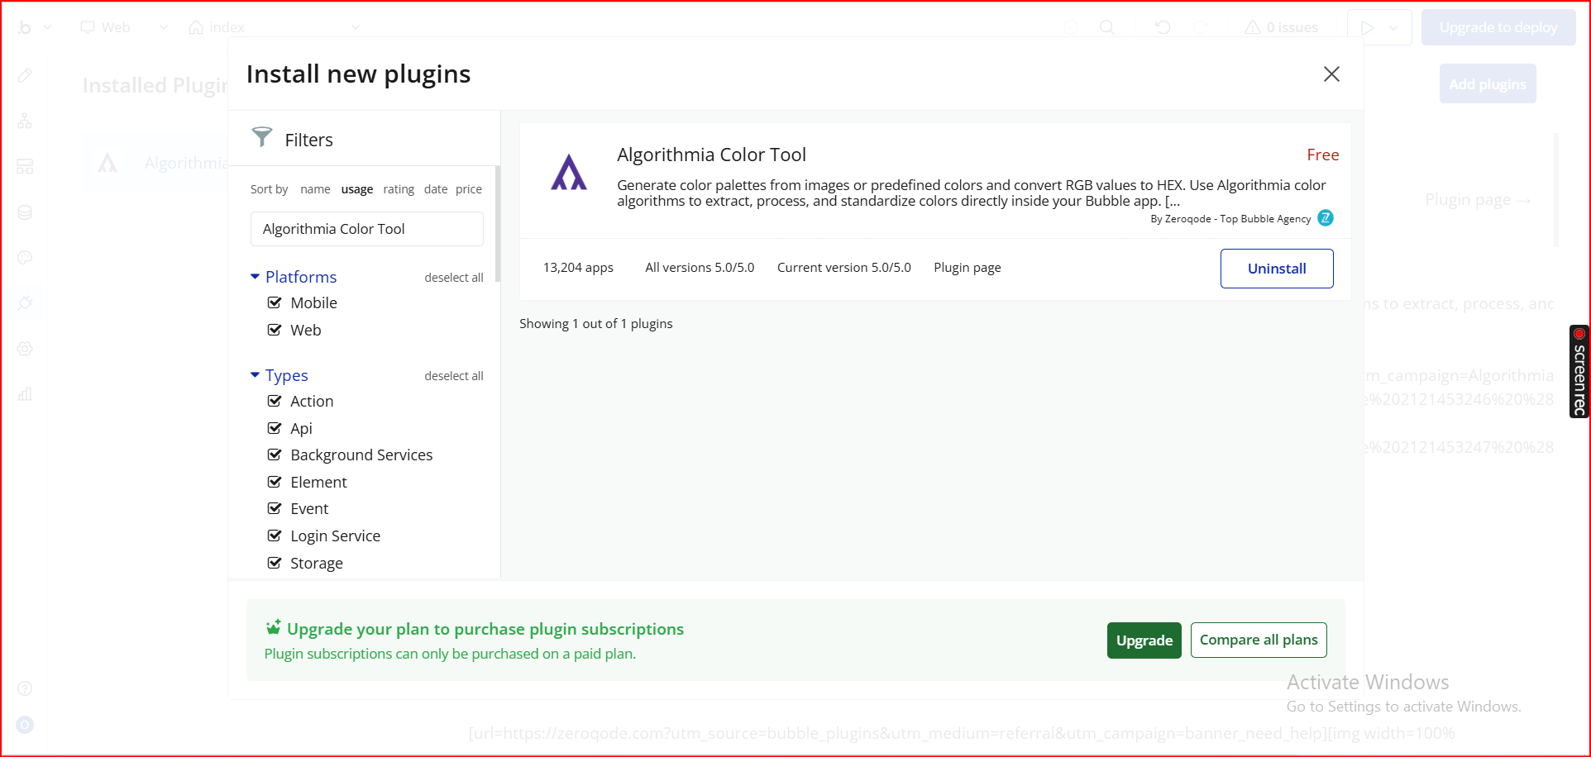Uninstall the Algorithmia Color Tool plugin
Image resolution: width=1591 pixels, height=757 pixels.
coord(1276,269)
